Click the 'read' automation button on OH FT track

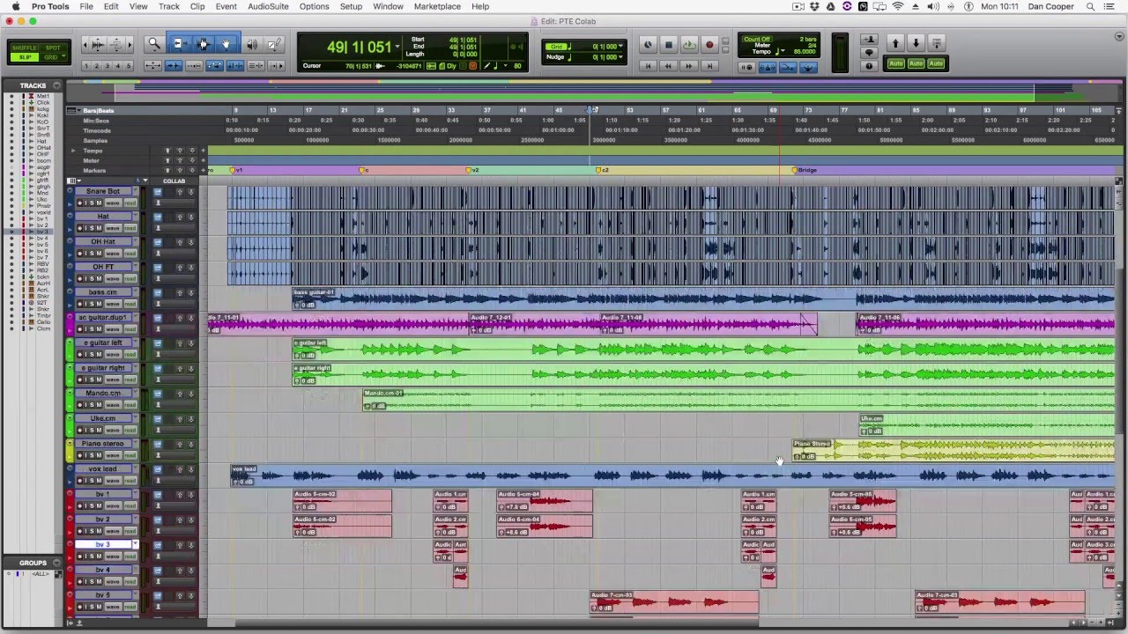(x=130, y=279)
